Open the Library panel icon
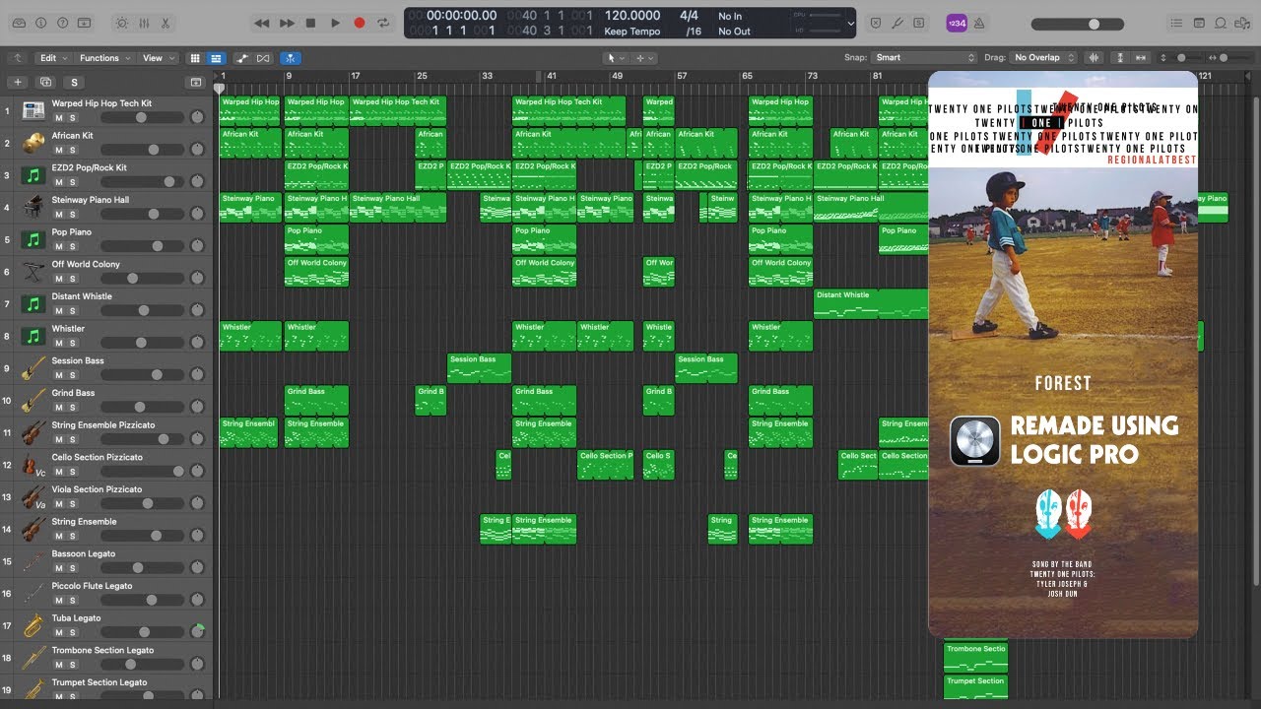1261x709 pixels. tap(19, 22)
